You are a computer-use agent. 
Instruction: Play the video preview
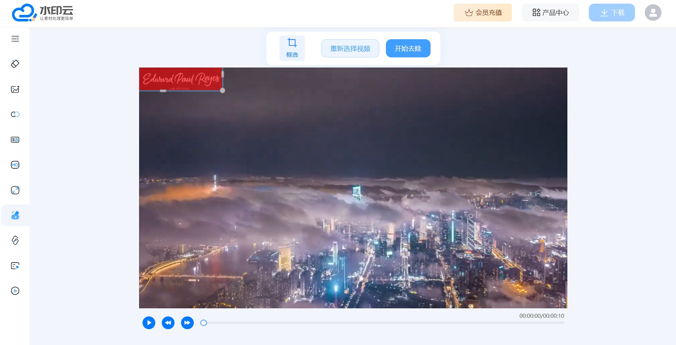[149, 323]
